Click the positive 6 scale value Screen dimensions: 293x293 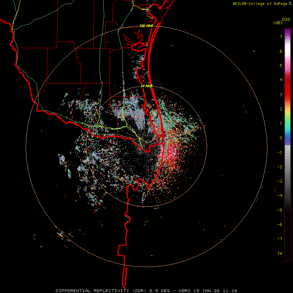[x=281, y=51]
